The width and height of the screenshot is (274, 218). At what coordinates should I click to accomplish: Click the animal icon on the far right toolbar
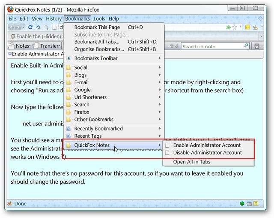[x=255, y=27]
